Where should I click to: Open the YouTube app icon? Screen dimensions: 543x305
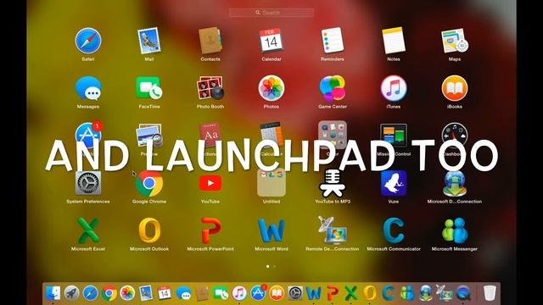click(210, 183)
